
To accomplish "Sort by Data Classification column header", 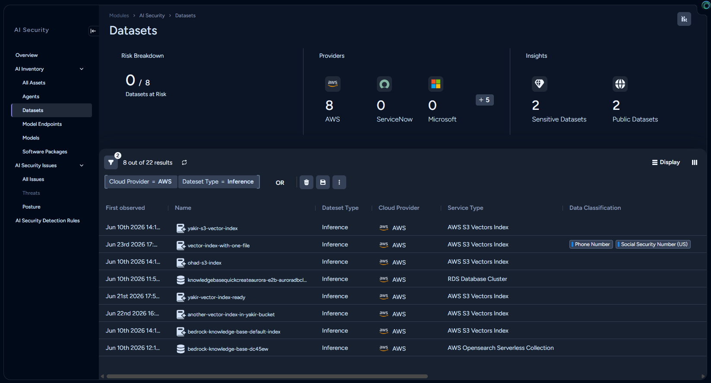I will point(595,208).
